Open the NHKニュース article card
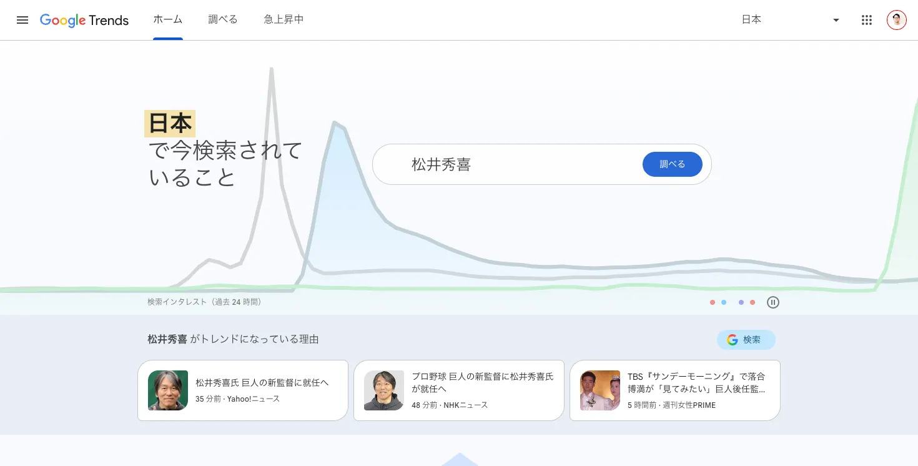This screenshot has height=466, width=918. (x=459, y=390)
